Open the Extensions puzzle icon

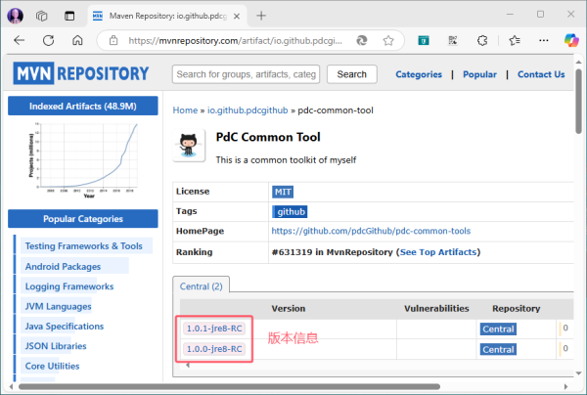click(482, 40)
